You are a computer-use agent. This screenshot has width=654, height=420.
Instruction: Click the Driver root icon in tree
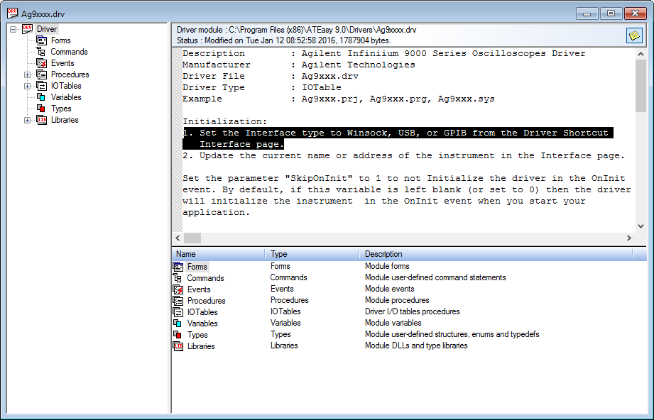28,29
